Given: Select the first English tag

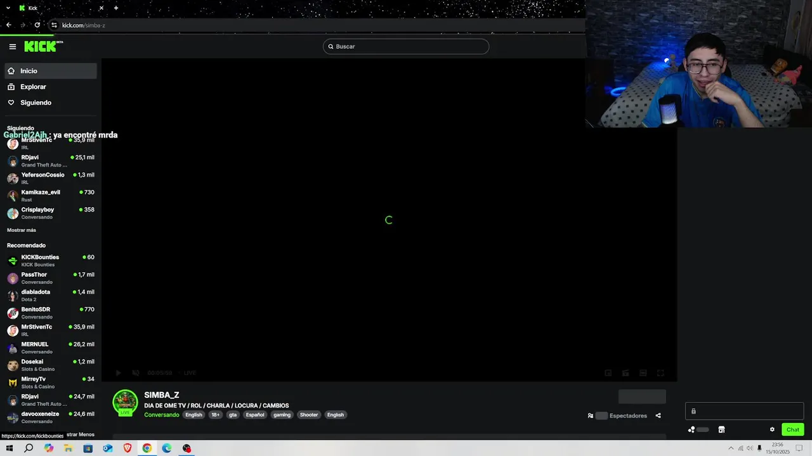Looking at the screenshot, I should (x=193, y=415).
